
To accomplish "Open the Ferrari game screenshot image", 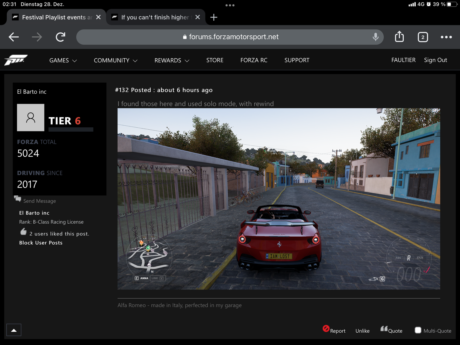I will pyautogui.click(x=279, y=199).
